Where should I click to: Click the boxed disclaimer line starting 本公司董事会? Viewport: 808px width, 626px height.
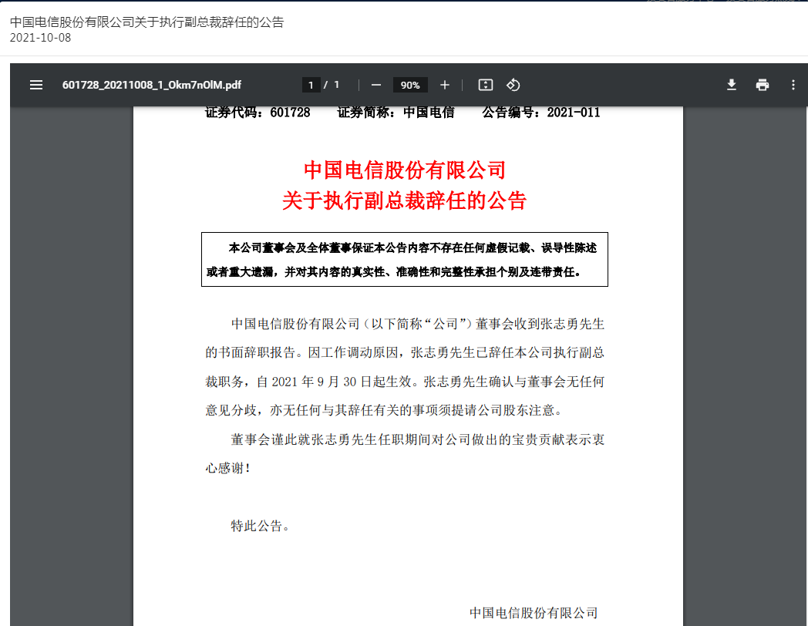coord(412,248)
